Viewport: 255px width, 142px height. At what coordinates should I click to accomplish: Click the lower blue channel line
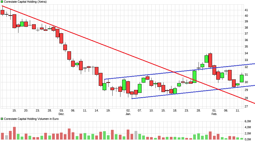193,92
